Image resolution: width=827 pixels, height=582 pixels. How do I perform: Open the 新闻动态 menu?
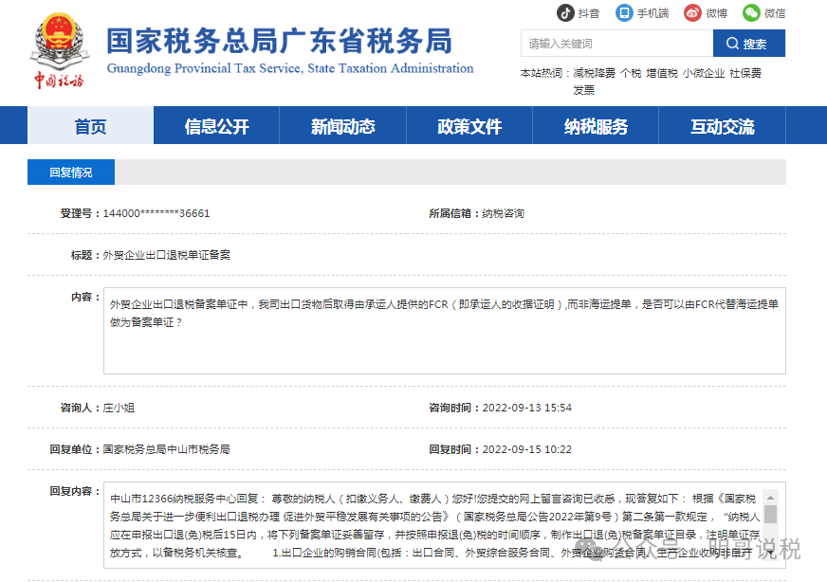(342, 127)
